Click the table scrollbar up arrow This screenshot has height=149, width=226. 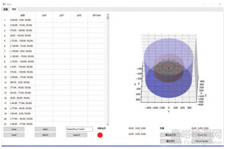coord(108,14)
